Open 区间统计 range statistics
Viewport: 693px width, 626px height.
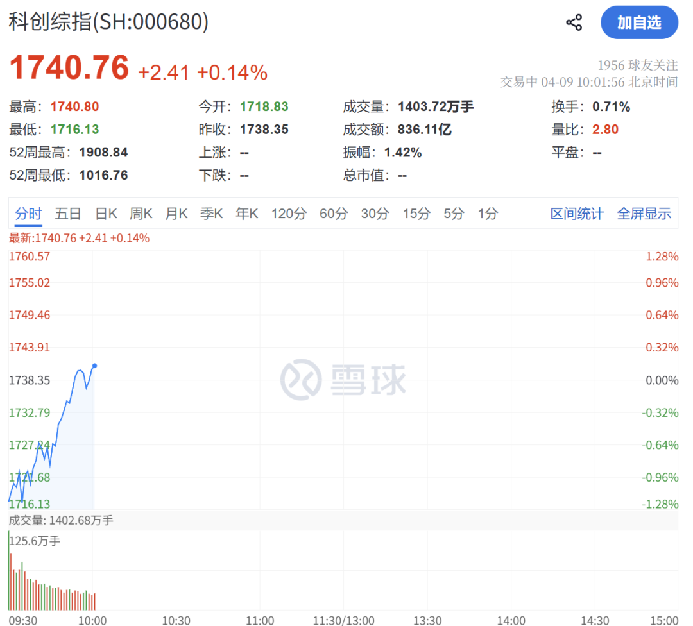click(x=577, y=214)
